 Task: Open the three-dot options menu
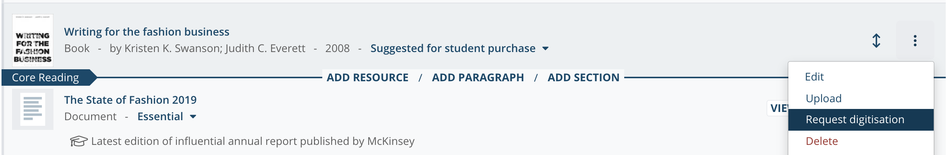915,41
